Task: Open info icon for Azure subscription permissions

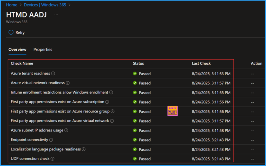Action: [x=107, y=102]
